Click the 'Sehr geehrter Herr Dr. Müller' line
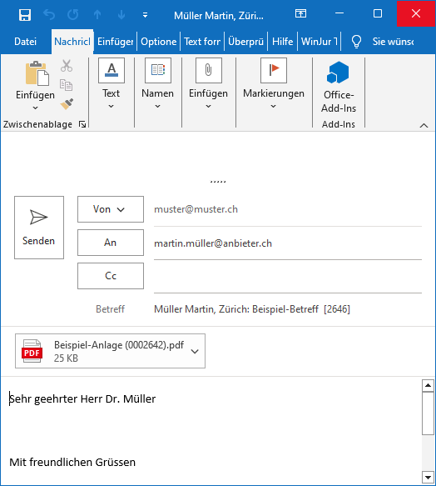 click(x=82, y=399)
